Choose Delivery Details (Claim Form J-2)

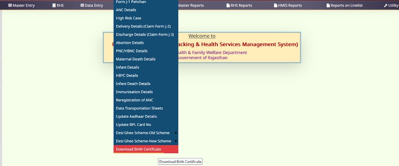143,26
